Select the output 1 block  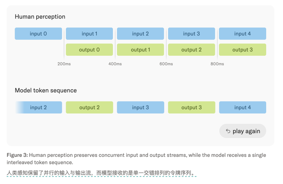click(x=140, y=50)
